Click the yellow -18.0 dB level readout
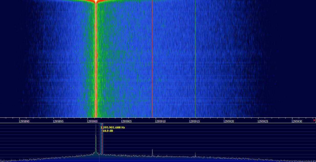Screen dimensions: 316x162 coord(107,131)
